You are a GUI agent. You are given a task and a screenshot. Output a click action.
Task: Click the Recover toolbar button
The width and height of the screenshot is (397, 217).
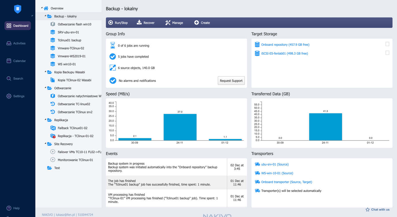[146, 23]
